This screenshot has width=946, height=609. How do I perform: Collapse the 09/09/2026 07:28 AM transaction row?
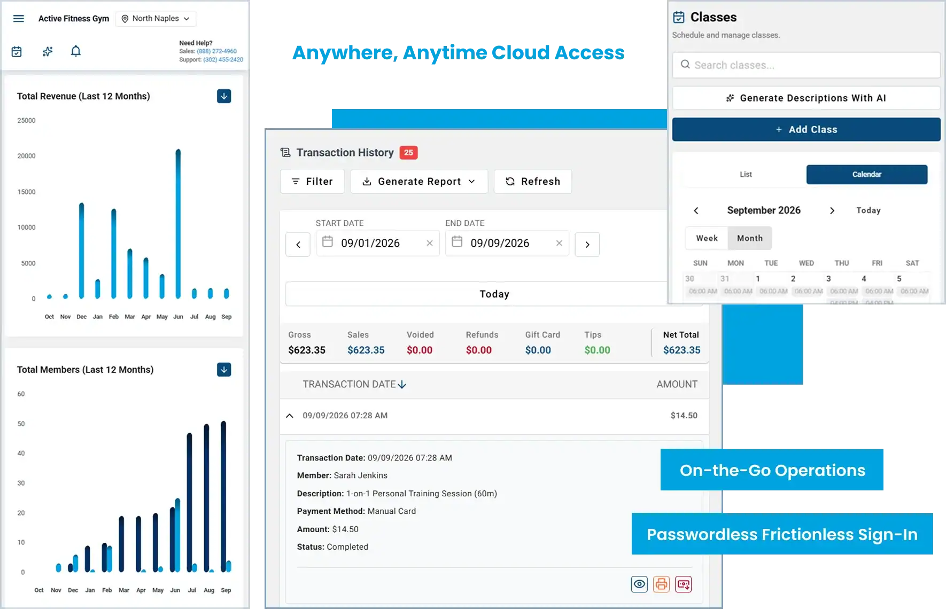[290, 416]
